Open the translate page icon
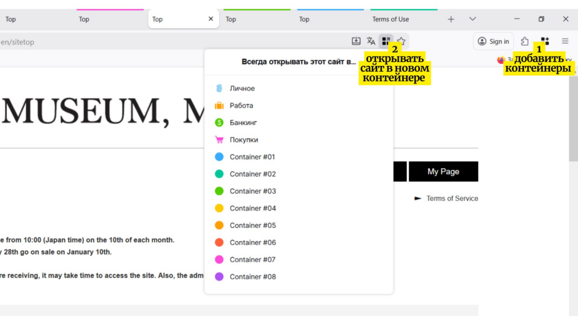Viewport: 578px width, 325px height. click(x=371, y=41)
